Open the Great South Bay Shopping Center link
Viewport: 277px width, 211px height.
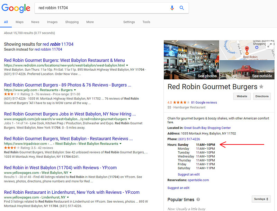coord(207,128)
